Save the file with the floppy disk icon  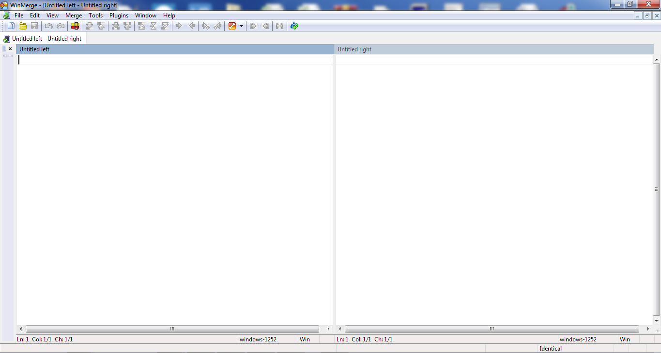click(34, 26)
